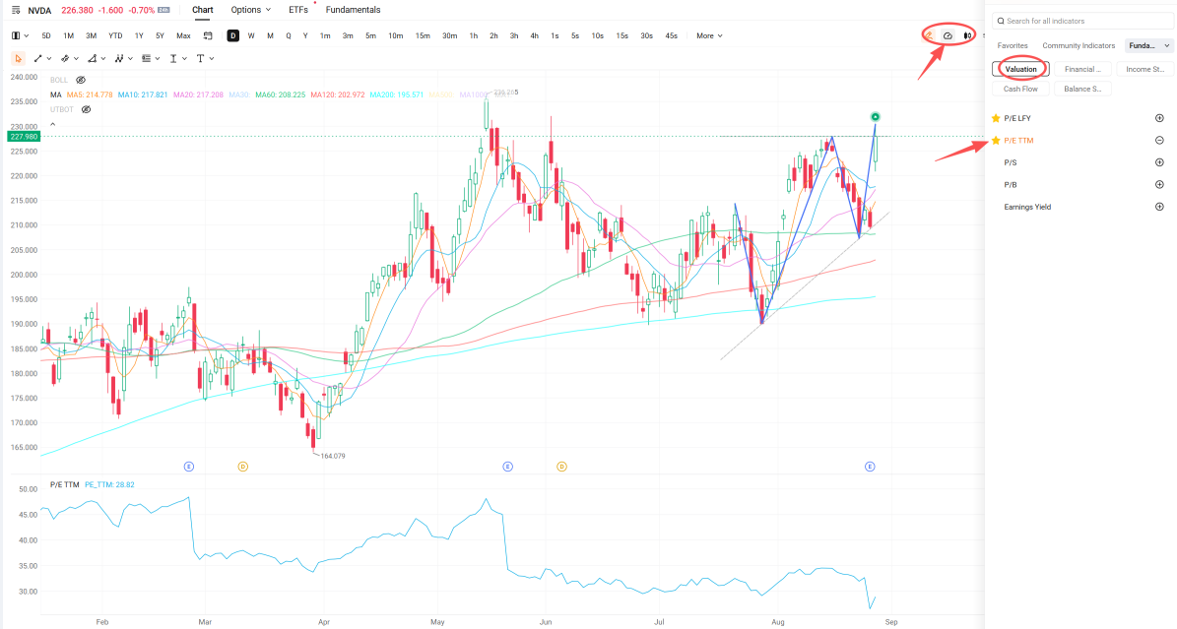Click the Search for all indicators field
The image size is (1177, 629).
[1082, 21]
